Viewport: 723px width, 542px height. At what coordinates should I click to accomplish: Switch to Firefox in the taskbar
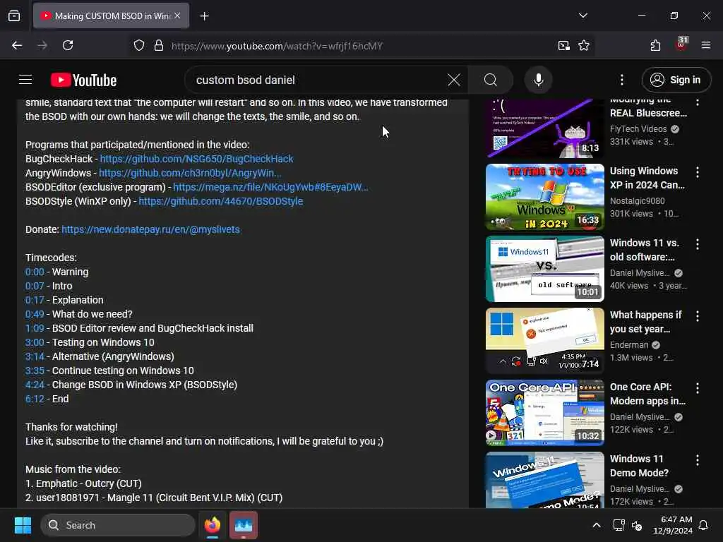(x=212, y=525)
